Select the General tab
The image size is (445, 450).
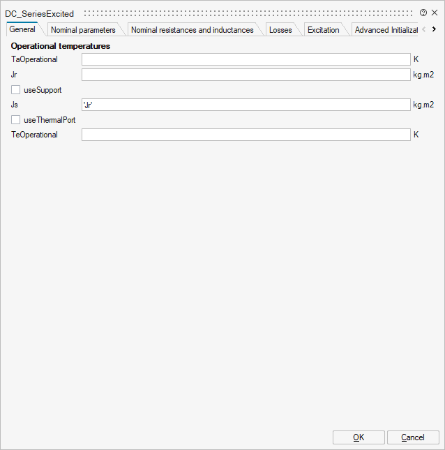tap(22, 29)
